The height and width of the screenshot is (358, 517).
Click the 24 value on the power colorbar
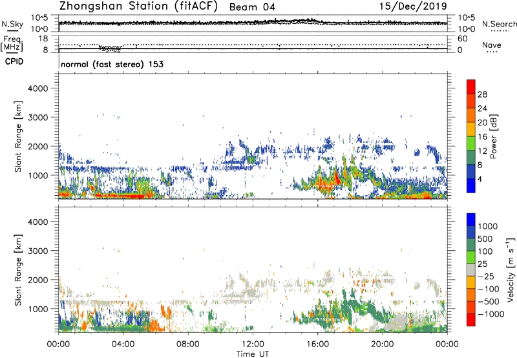(x=482, y=109)
